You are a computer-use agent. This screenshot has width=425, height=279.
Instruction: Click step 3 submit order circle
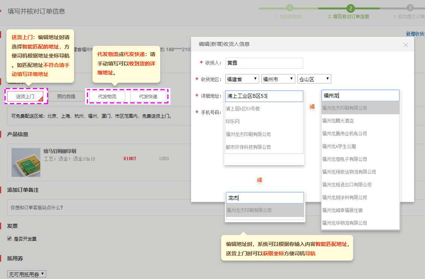click(410, 8)
